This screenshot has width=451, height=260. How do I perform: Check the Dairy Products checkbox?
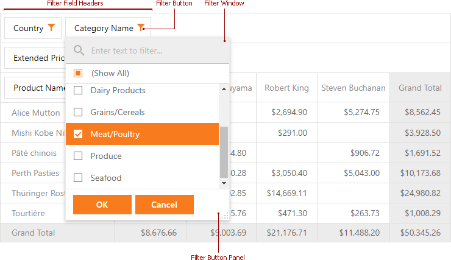(x=78, y=90)
